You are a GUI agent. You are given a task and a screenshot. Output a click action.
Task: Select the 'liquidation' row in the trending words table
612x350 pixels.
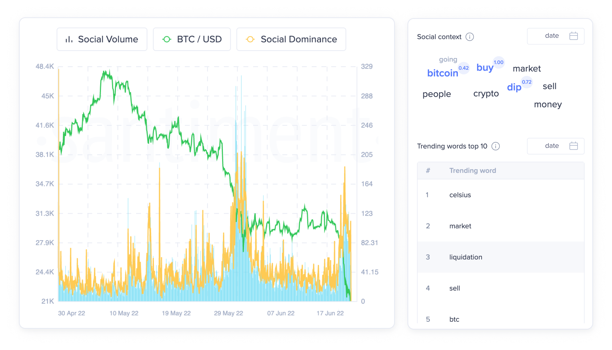[465, 257]
